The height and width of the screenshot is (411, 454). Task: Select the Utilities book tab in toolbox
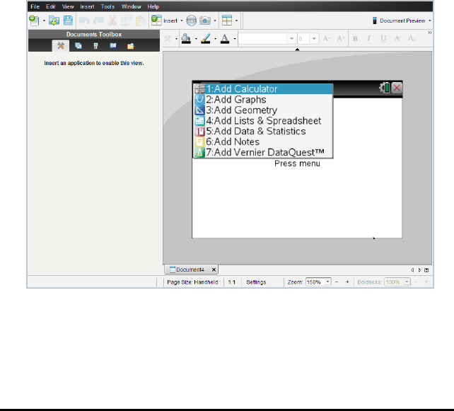pyautogui.click(x=113, y=46)
